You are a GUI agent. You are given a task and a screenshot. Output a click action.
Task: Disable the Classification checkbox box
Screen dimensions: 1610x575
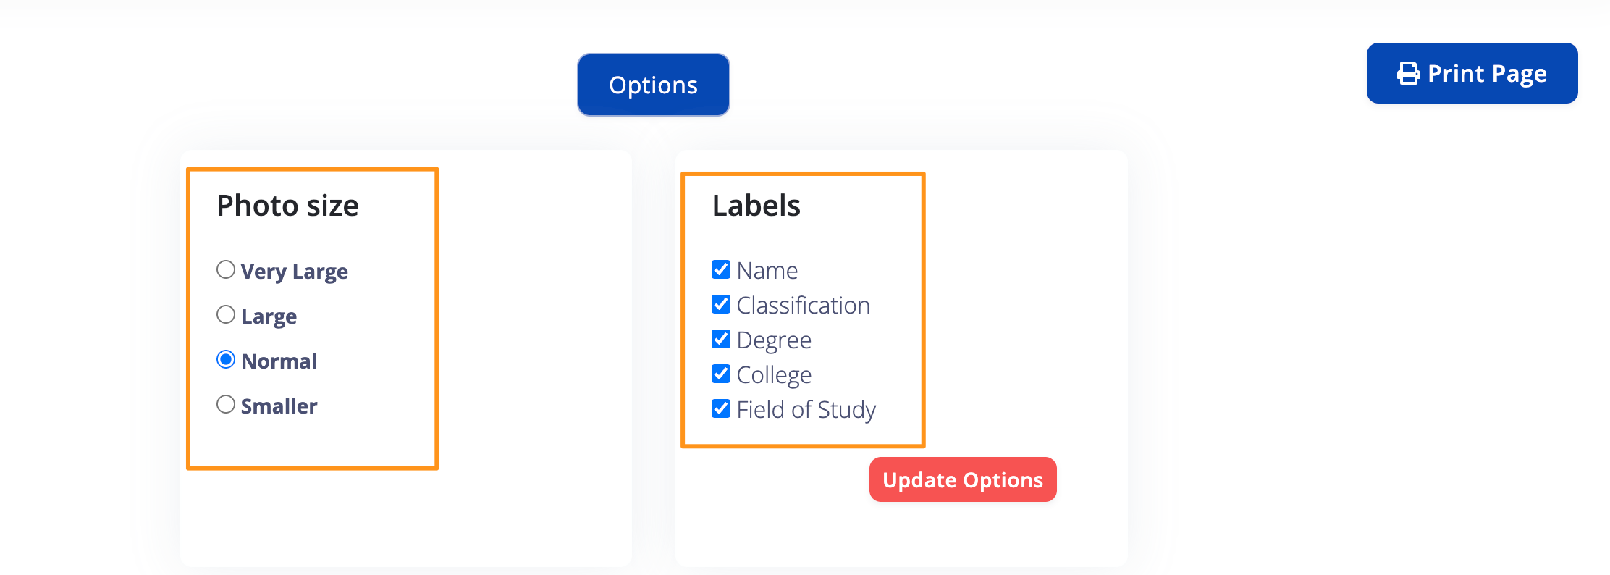721,305
